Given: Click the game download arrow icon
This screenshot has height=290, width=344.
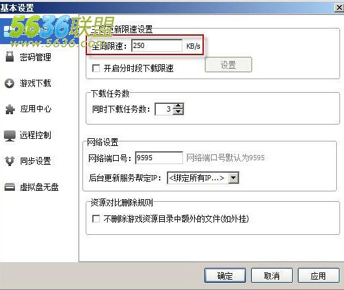Looking at the screenshot, I should [x=10, y=83].
